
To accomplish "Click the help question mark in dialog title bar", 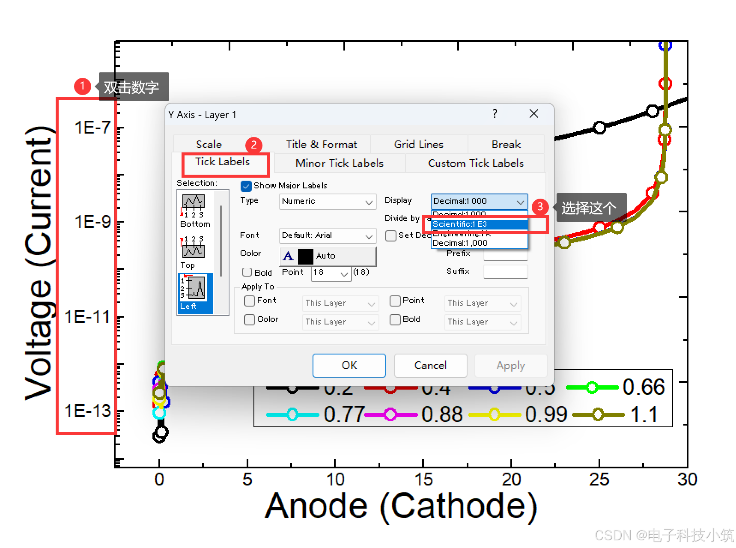I will point(495,114).
